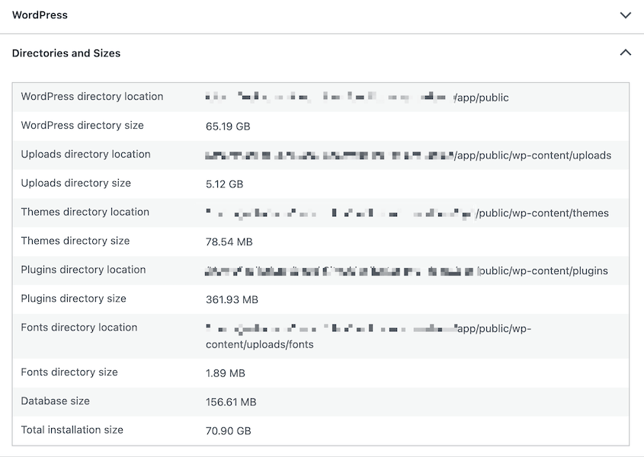This screenshot has width=644, height=457.
Task: Select the /app/public path value
Action: pyautogui.click(x=482, y=97)
